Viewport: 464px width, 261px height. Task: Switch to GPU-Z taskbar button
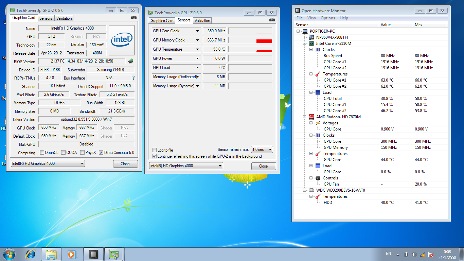[x=114, y=254]
